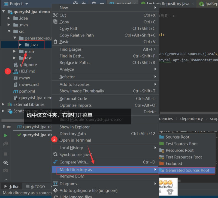Click the camera dump threads icon
The image size is (218, 198).
[x=5, y=170]
